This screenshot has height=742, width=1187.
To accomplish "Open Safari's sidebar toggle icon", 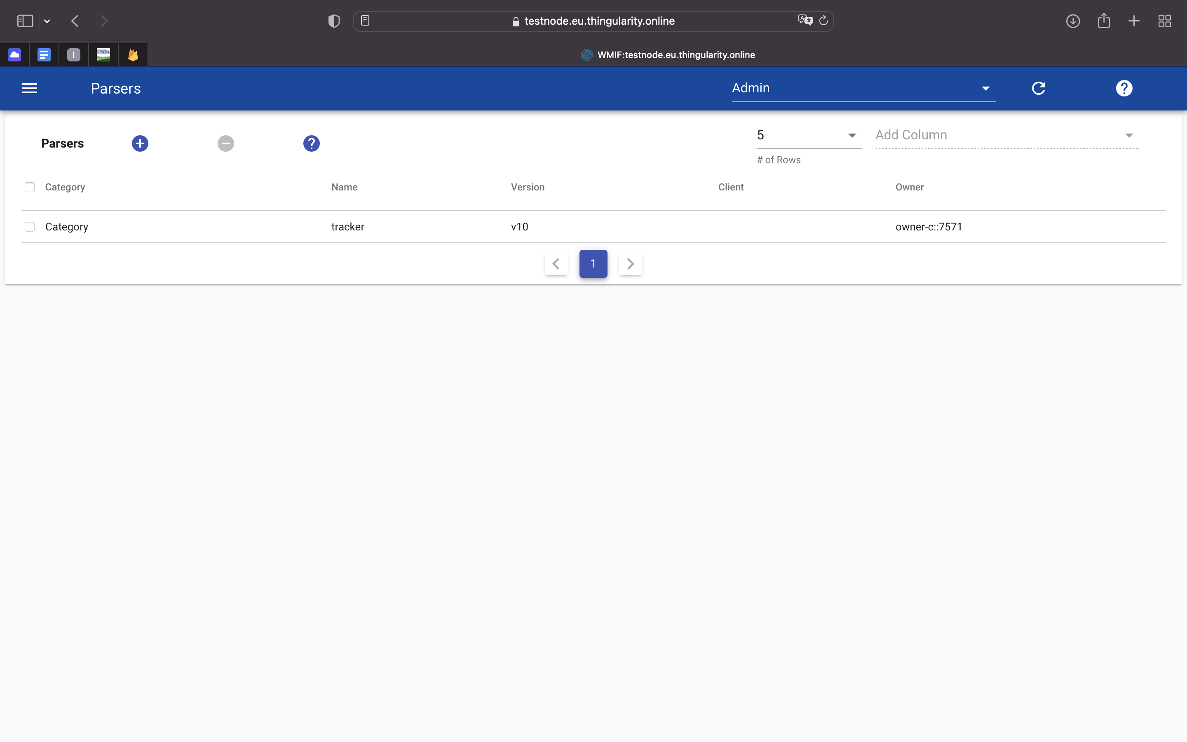I will click(25, 21).
